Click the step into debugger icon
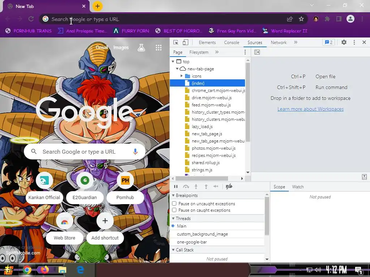This screenshot has width=370, height=277. pyautogui.click(x=196, y=186)
